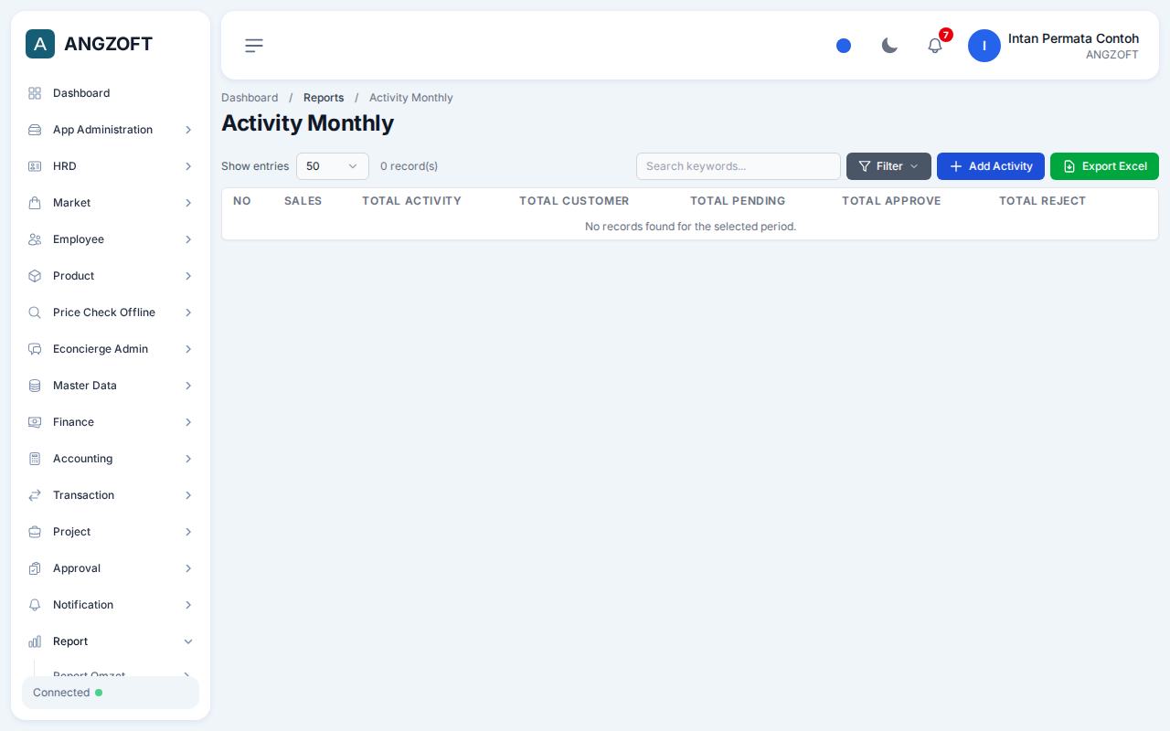Go to Dashboard via breadcrumb link
This screenshot has height=731, width=1170.
pyautogui.click(x=250, y=98)
